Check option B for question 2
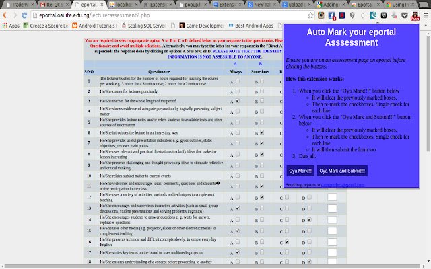 pyautogui.click(x=262, y=91)
